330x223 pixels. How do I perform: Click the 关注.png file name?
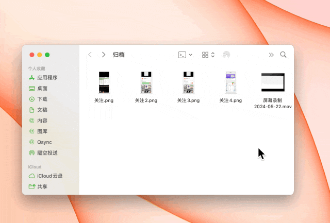tap(104, 100)
